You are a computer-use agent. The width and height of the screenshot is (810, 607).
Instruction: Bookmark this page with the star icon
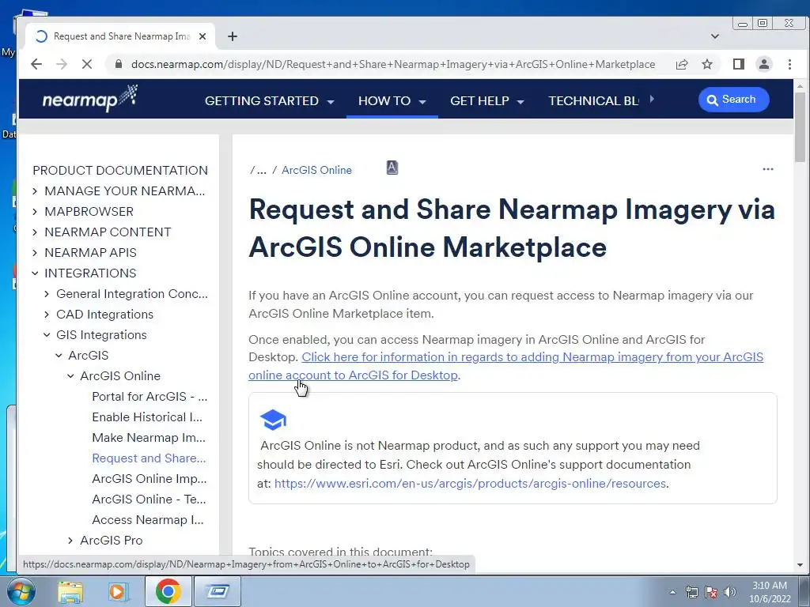coord(707,64)
